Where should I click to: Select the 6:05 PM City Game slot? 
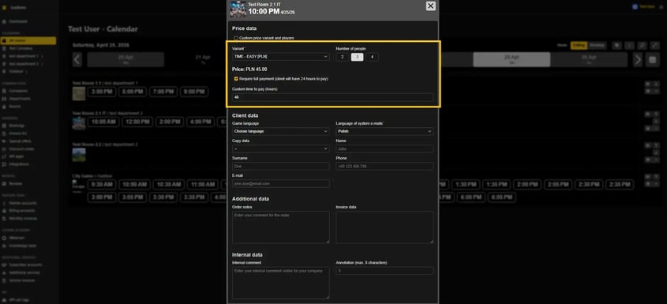click(501, 197)
